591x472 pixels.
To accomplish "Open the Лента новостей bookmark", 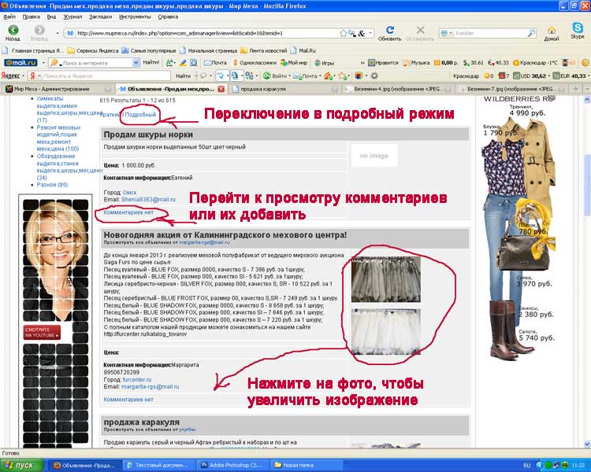I will tap(263, 50).
